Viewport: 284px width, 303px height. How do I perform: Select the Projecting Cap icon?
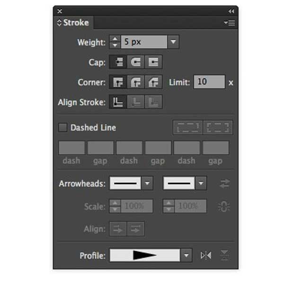153,62
